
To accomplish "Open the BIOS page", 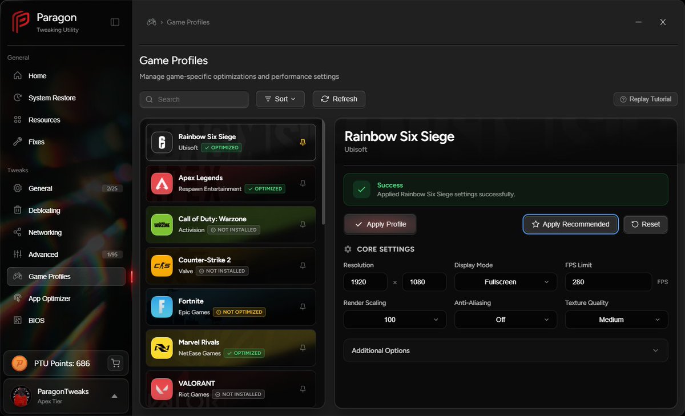I will pyautogui.click(x=66, y=321).
